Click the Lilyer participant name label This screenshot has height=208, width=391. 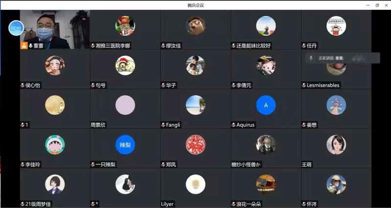167,204
